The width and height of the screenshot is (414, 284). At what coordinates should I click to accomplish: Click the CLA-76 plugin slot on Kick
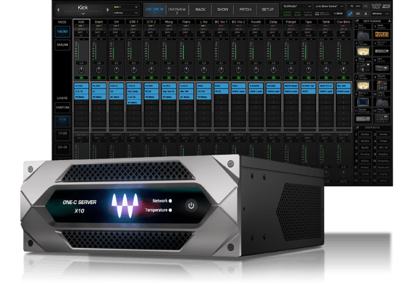coord(82,92)
